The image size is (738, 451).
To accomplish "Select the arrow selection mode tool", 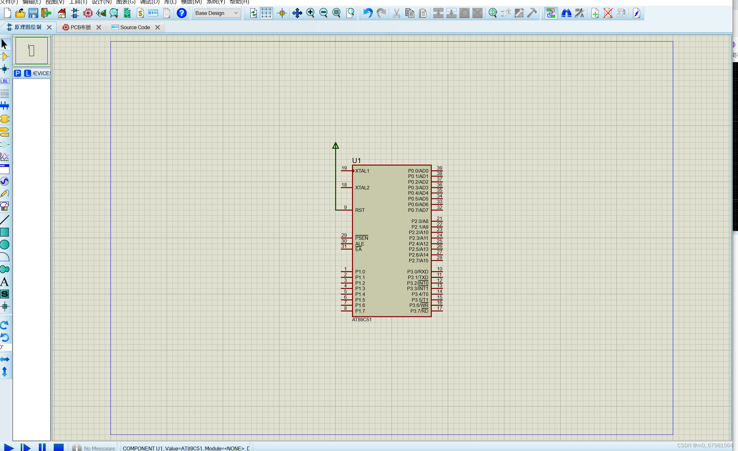I will 4,44.
